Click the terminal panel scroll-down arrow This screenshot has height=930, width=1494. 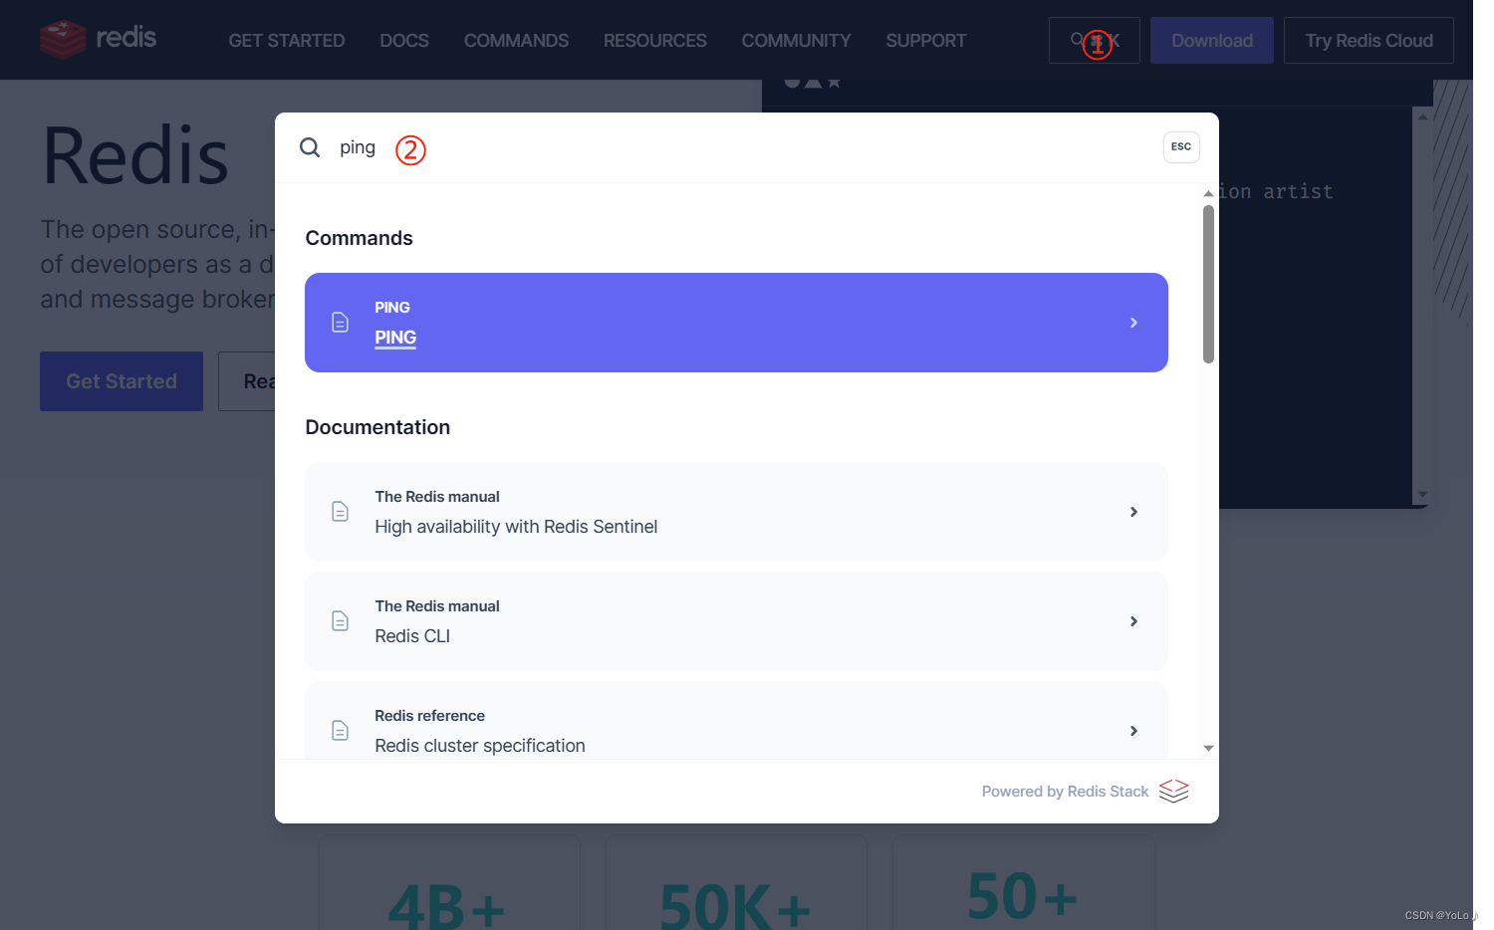pyautogui.click(x=1422, y=495)
